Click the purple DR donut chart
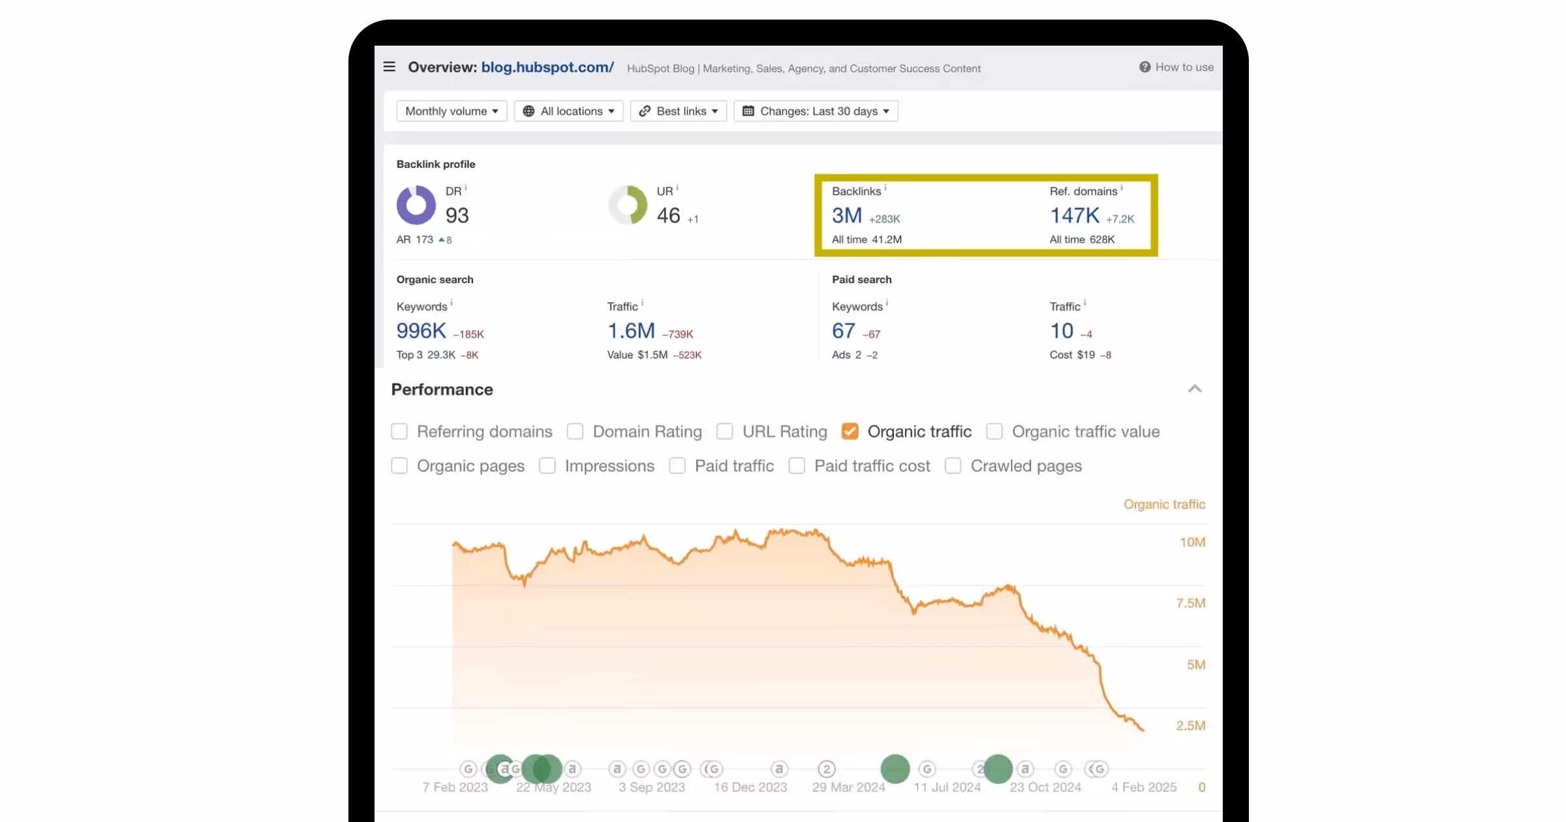Screen dimensions: 1566x822 416,205
